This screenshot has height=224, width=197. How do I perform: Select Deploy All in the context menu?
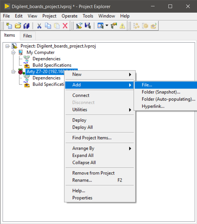pos(100,127)
